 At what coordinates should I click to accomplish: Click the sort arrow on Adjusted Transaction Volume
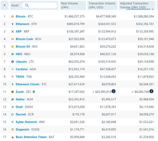click(x=153, y=9)
